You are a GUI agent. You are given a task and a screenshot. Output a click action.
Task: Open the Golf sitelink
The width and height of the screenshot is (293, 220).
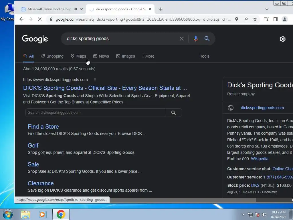[x=33, y=146]
